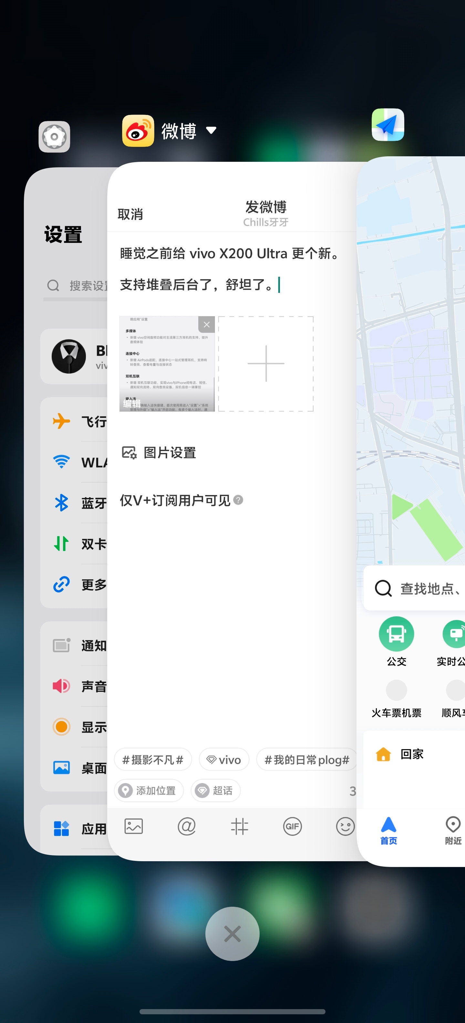Open 蓝牙 Bluetooth row in Settings
This screenshot has width=465, height=1023.
[x=74, y=503]
